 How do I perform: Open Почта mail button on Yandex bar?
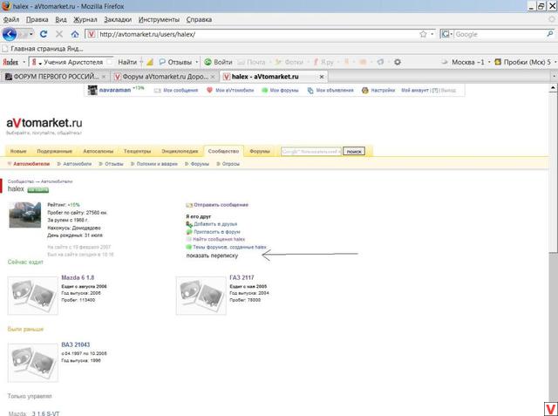tap(251, 62)
